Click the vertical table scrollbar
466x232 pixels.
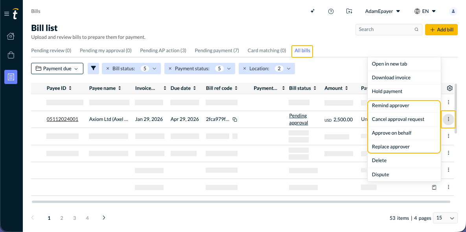click(x=455, y=108)
